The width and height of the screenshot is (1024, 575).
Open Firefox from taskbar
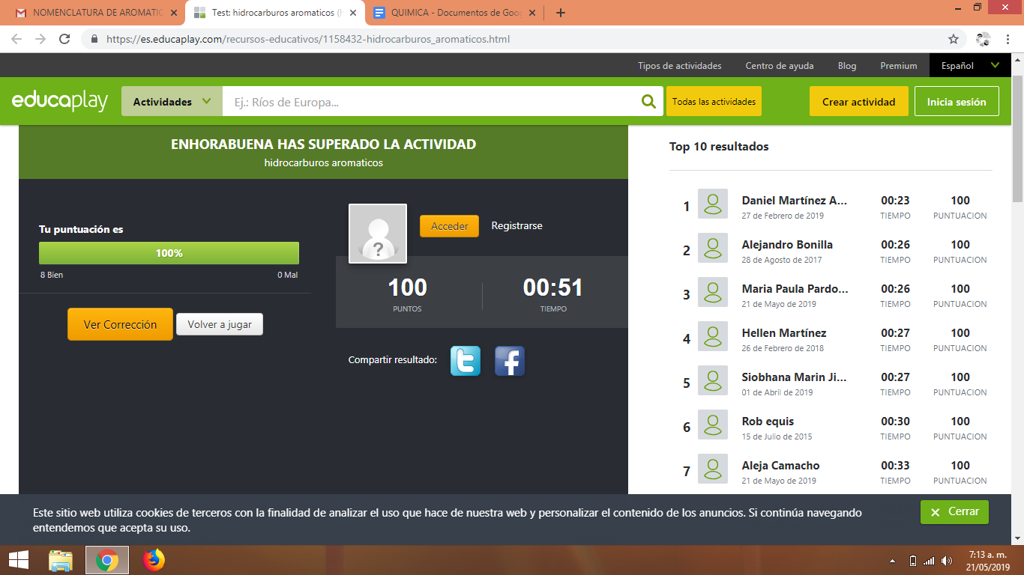(x=154, y=560)
